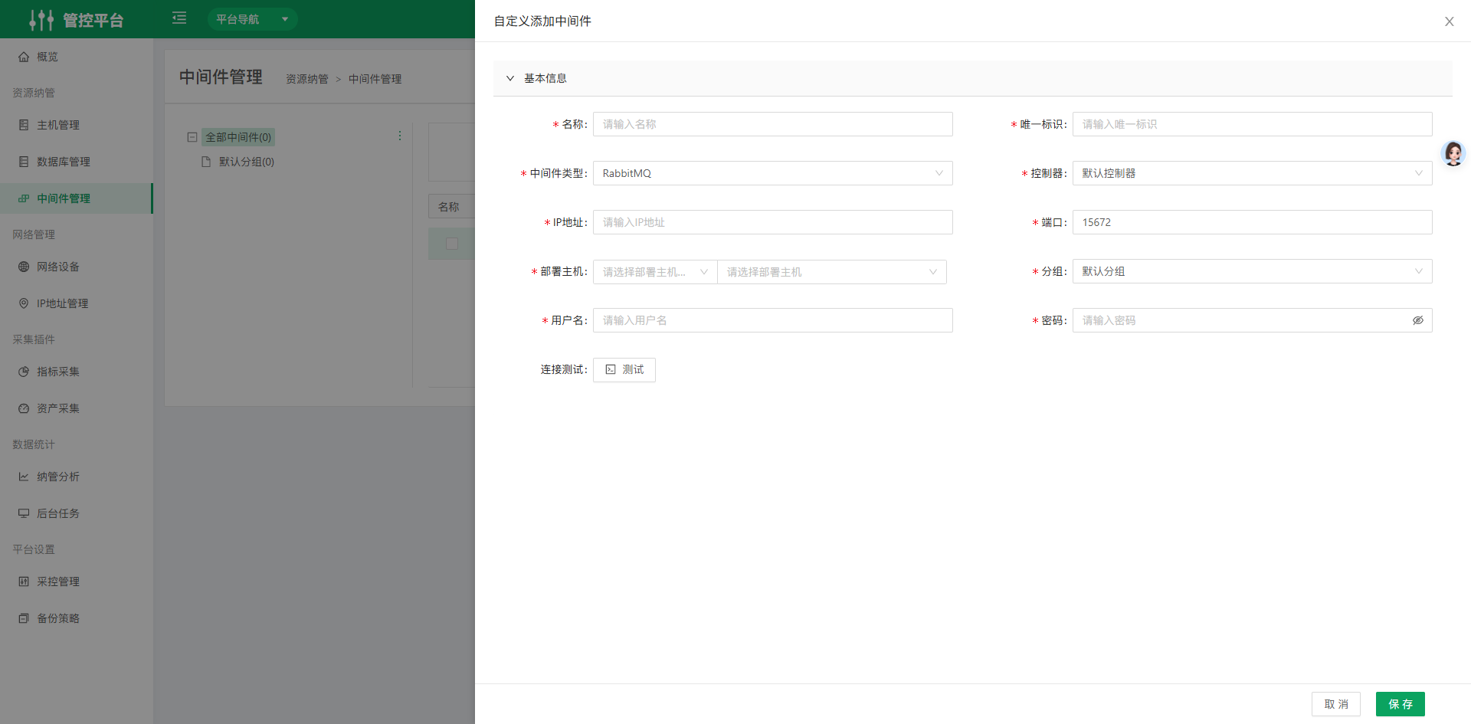Click the 中间件管理 breadcrumb text
Viewport: 1471px width, 724px height.
(375, 79)
